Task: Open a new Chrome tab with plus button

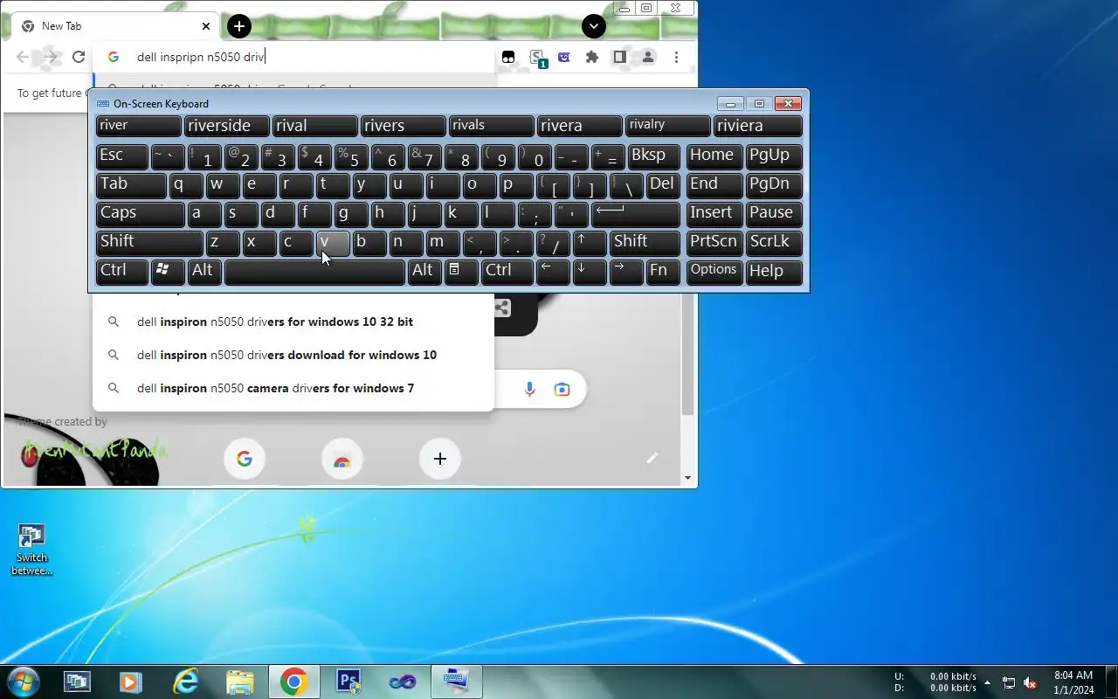Action: (x=239, y=26)
